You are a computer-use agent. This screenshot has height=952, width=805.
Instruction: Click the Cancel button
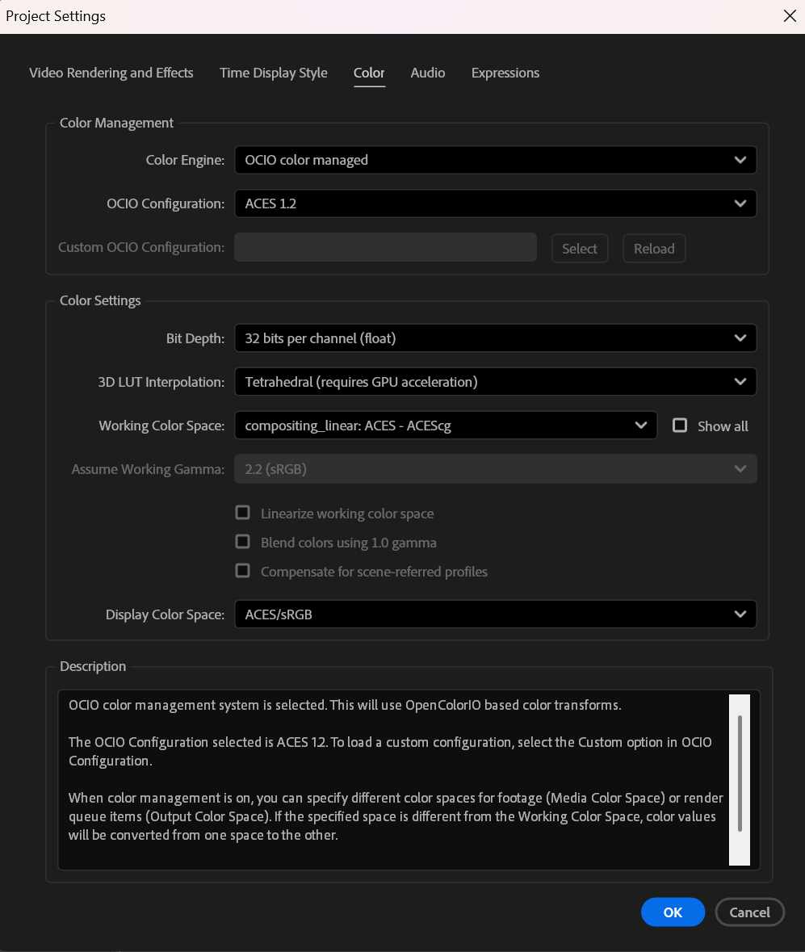[x=750, y=912]
